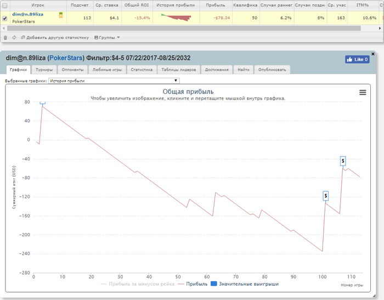Sort by the ITM% column header
This screenshot has height=300, width=384.
pyautogui.click(x=363, y=5)
